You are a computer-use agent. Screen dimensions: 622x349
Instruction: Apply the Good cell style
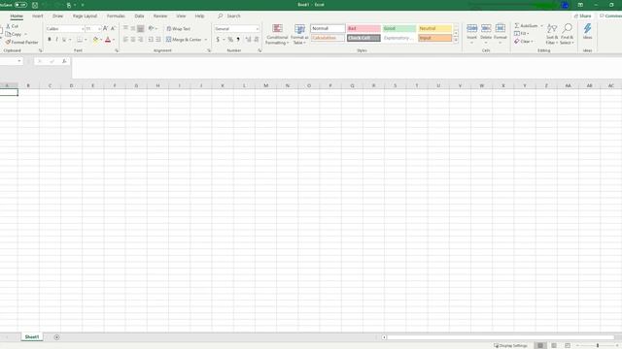click(399, 28)
